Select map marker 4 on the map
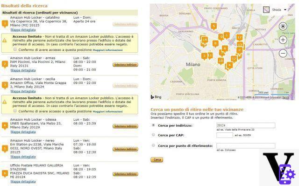The height and width of the screenshot is (186, 299). point(230,65)
